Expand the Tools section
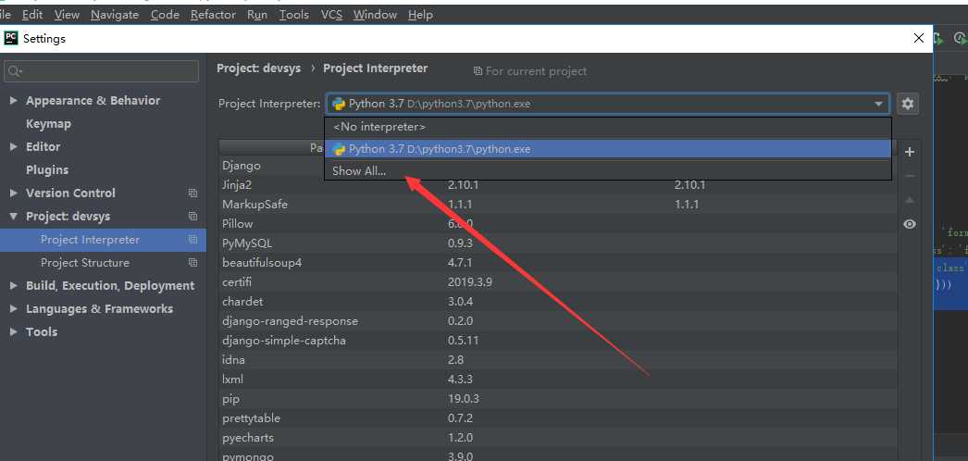Image resolution: width=968 pixels, height=461 pixels. point(14,332)
